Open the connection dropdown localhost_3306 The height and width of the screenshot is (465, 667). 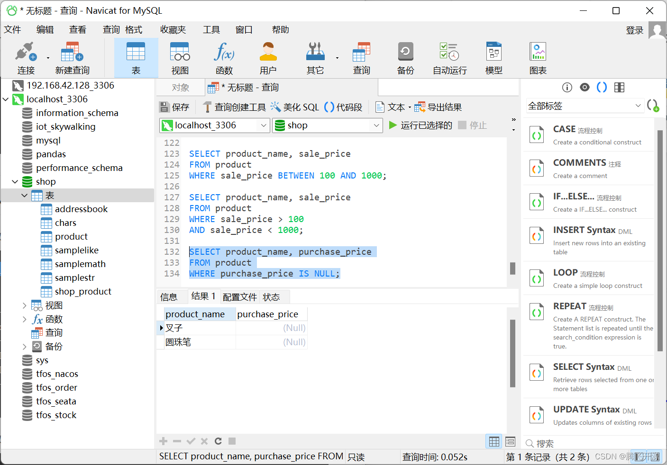point(215,125)
